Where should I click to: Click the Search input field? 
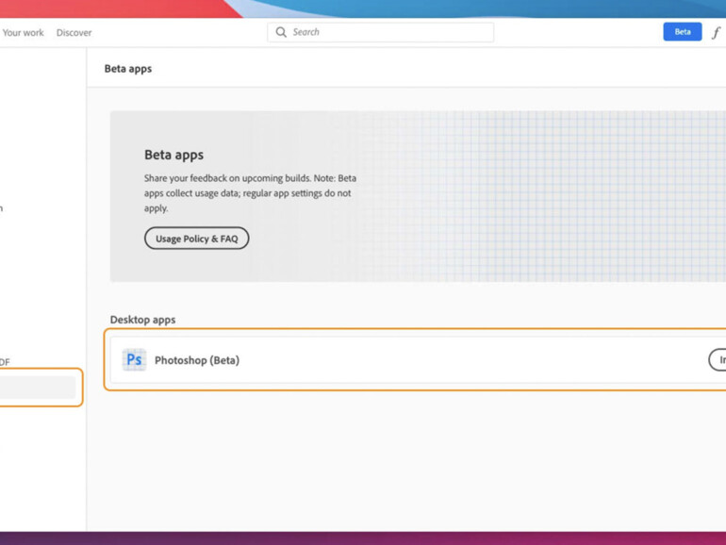point(381,32)
